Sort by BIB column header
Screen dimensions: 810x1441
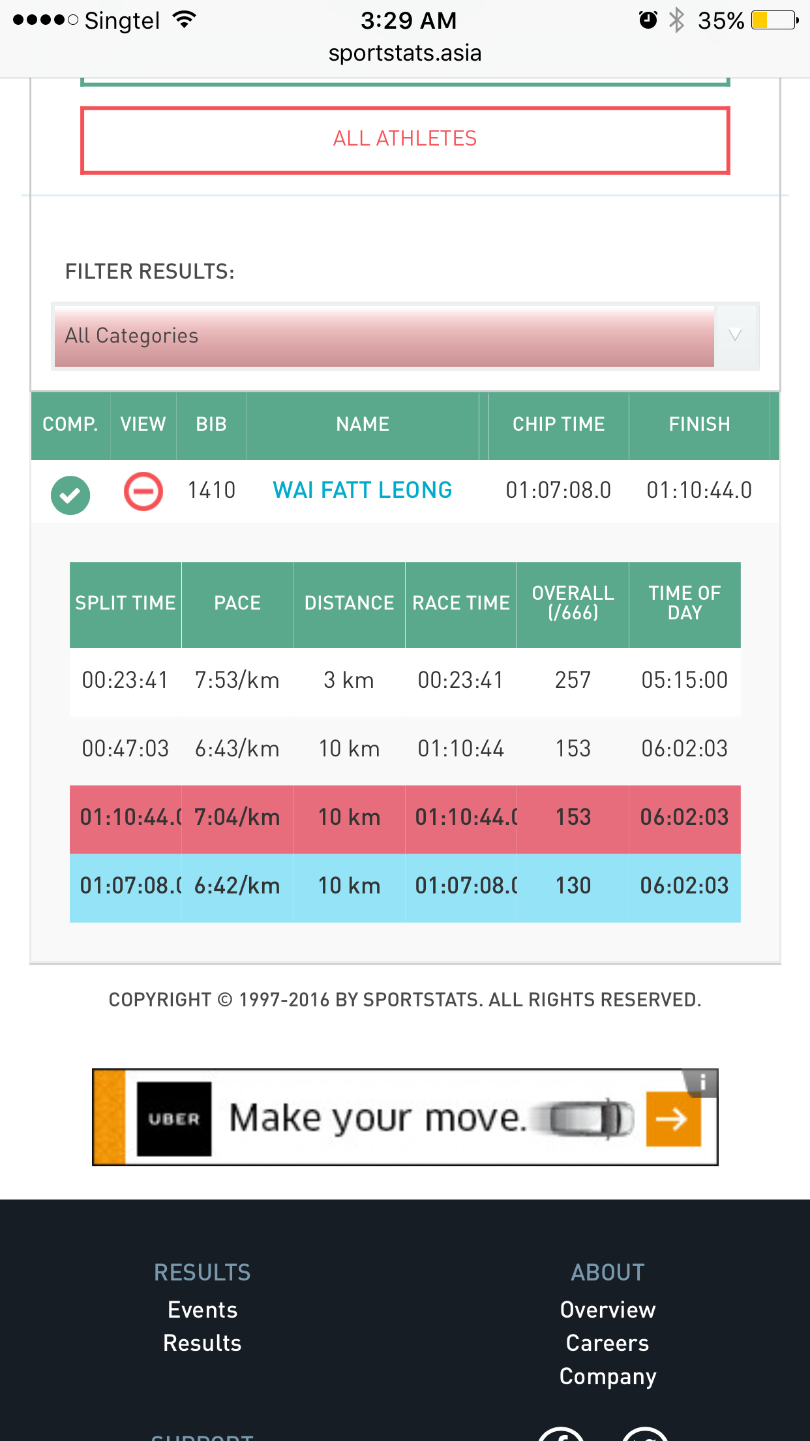pos(211,425)
